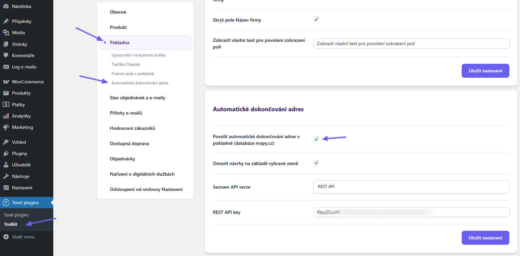
Task: Disable automatické dokončování adres v pokladně
Action: [x=316, y=139]
